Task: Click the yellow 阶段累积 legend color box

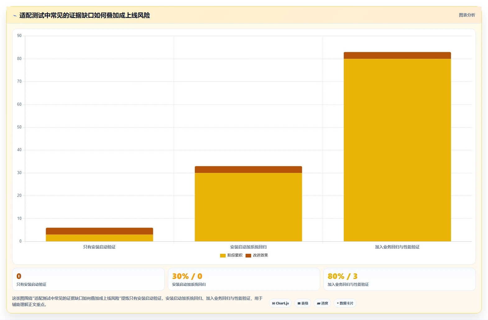Action: [223, 256]
